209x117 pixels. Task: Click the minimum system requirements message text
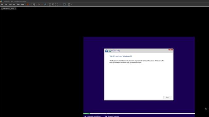pyautogui.click(x=137, y=61)
